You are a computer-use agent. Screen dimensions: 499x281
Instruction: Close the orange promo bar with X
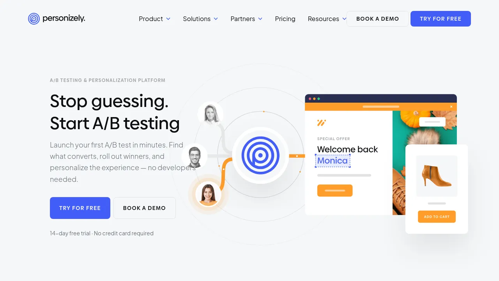(451, 107)
